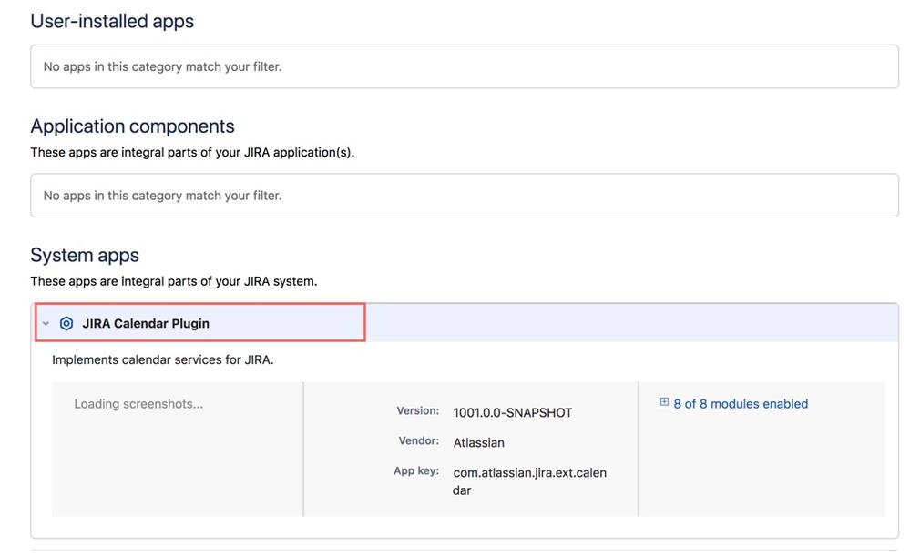Click the no-match message under User-installed apps
Image resolution: width=910 pixels, height=556 pixels.
click(162, 66)
